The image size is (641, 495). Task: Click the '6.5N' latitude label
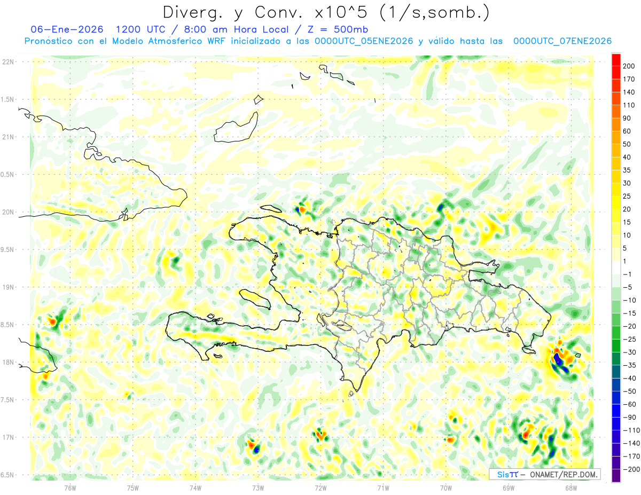(x=8, y=475)
